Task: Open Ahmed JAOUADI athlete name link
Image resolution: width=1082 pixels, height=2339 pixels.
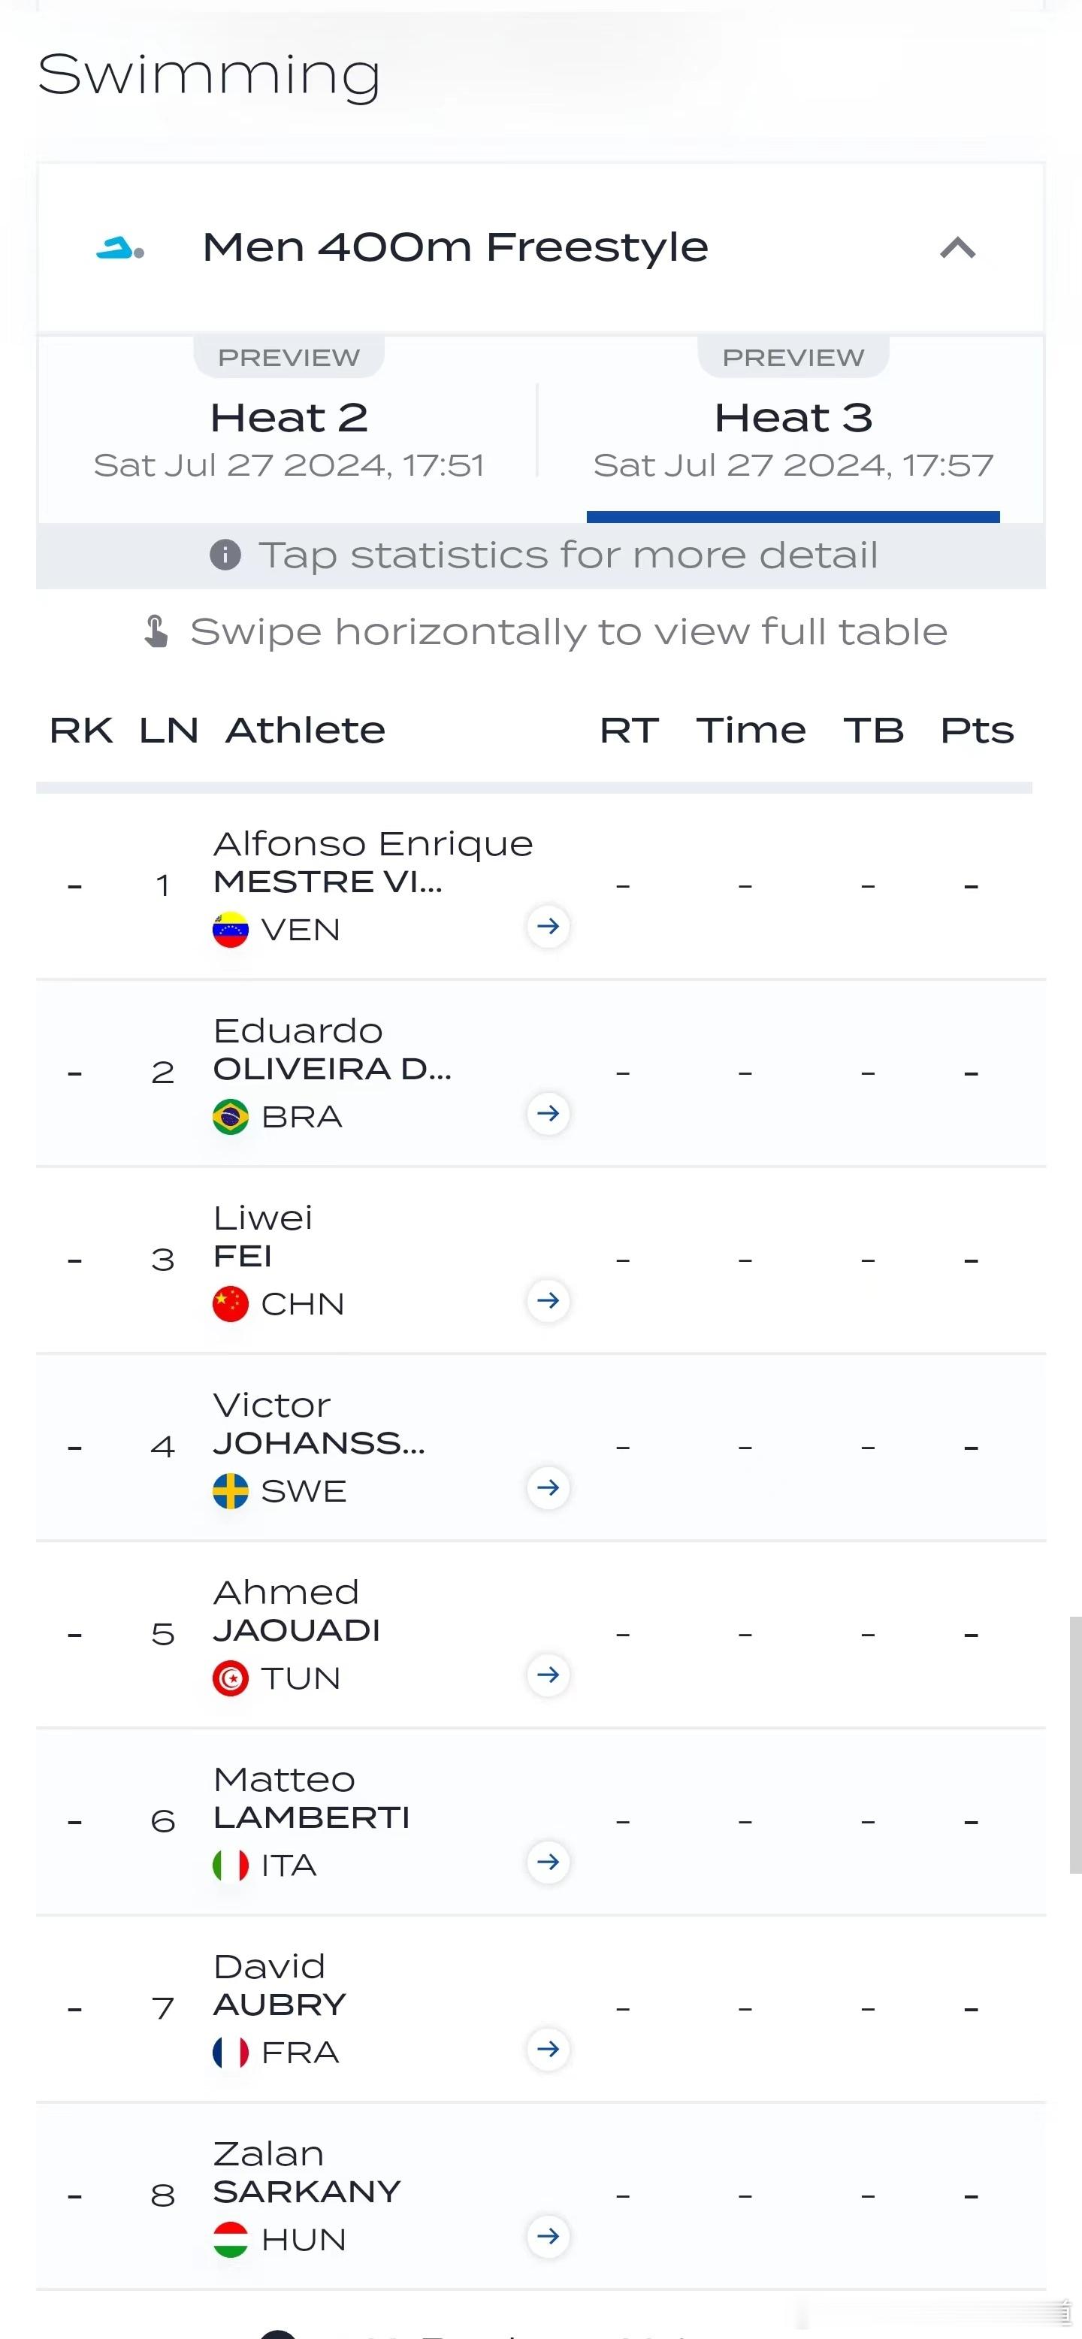Action: (296, 1611)
